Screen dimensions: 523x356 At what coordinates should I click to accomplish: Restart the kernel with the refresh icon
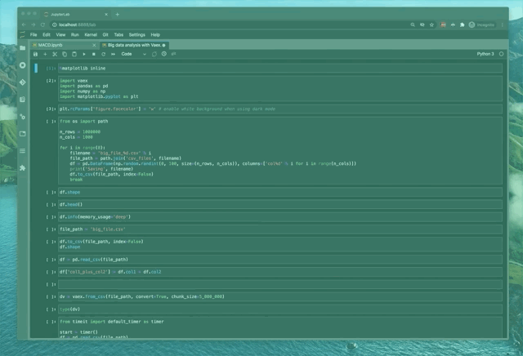coord(103,54)
